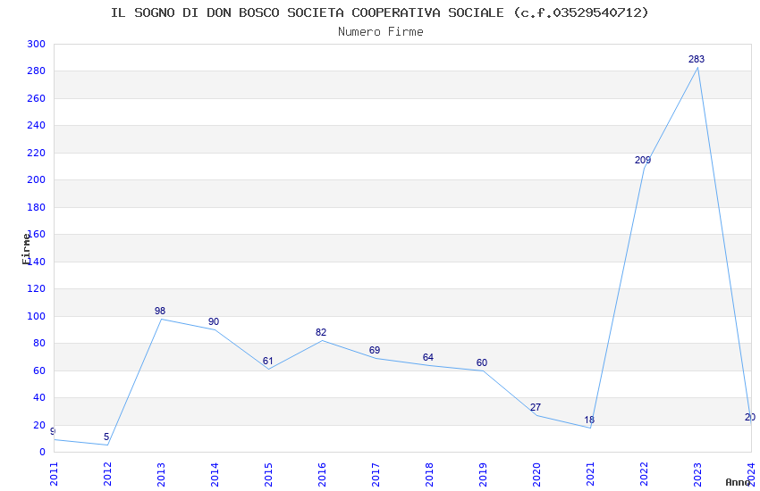
Task: Click data label 64 for 2018
Action: point(428,357)
